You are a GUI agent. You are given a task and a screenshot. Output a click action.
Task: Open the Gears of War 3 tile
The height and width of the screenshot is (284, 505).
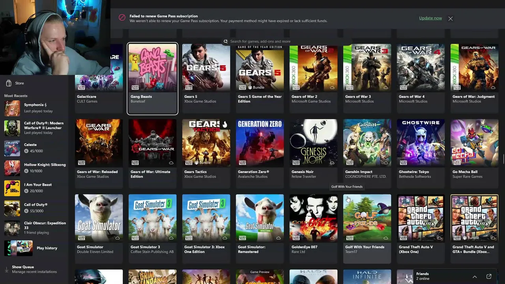coord(367,78)
